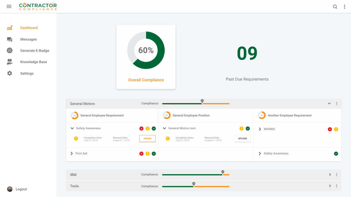This screenshot has height=197, width=351.
Task: Expand Safety Awareness under Another Employee Requirement
Action: 260,153
